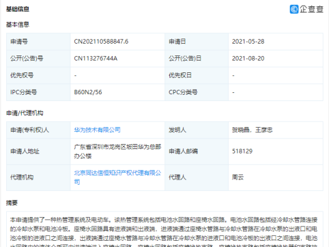This screenshot has width=329, height=247.
Task: Click the applicant address 广东省深圳市龙岗区坂田华为总部办公楼
Action: 118,151
